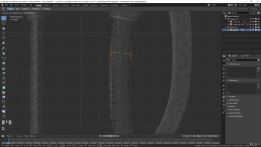
Task: Click the Difference selection mode button
Action: [36, 9]
